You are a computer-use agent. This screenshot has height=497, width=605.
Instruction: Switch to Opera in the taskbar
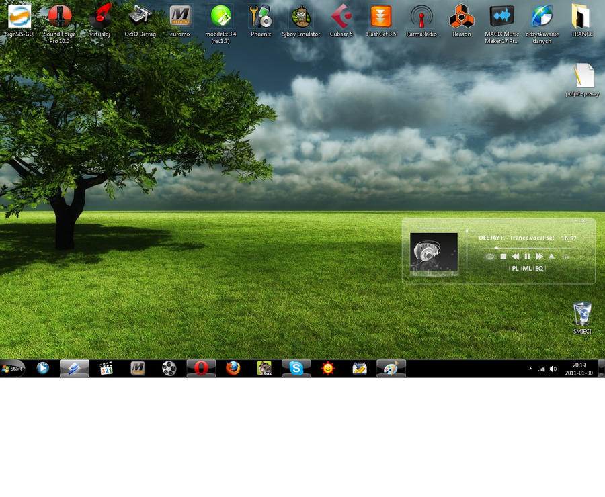point(201,369)
